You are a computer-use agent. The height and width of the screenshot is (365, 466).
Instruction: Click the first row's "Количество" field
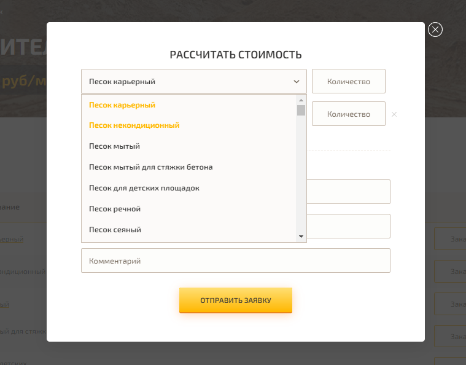[x=348, y=81]
